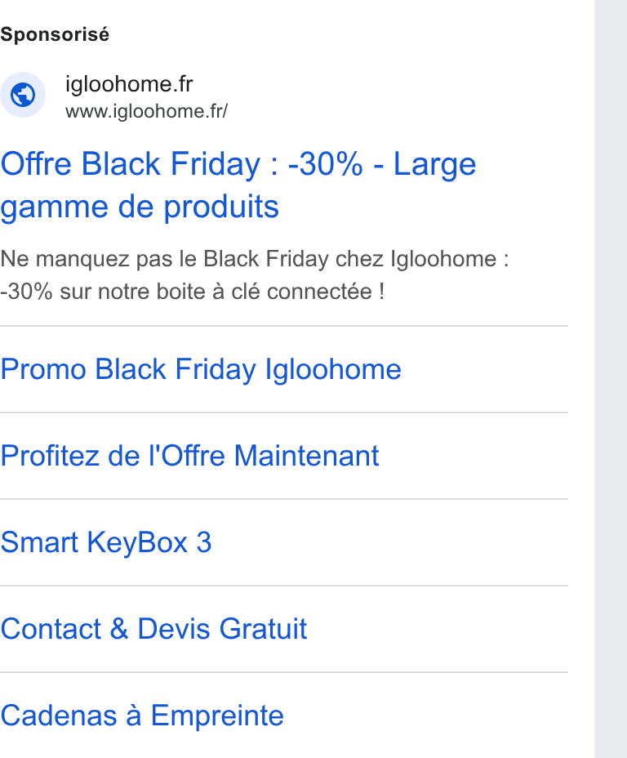
Task: Click the '-30%' text in the headline
Action: coord(325,164)
